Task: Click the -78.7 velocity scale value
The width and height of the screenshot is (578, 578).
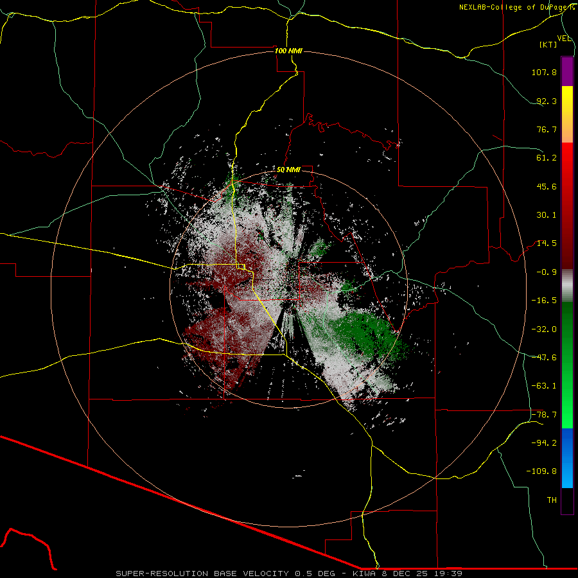Action: (x=544, y=415)
